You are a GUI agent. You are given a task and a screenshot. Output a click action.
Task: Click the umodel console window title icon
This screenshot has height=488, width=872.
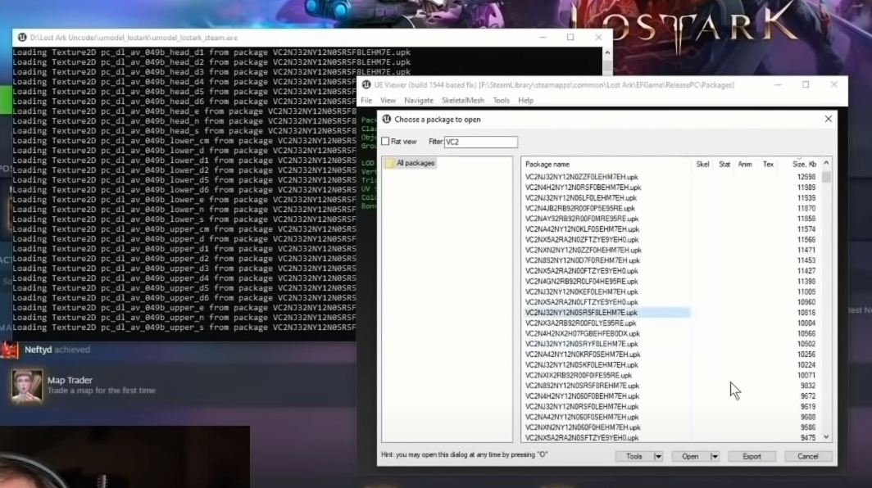22,38
